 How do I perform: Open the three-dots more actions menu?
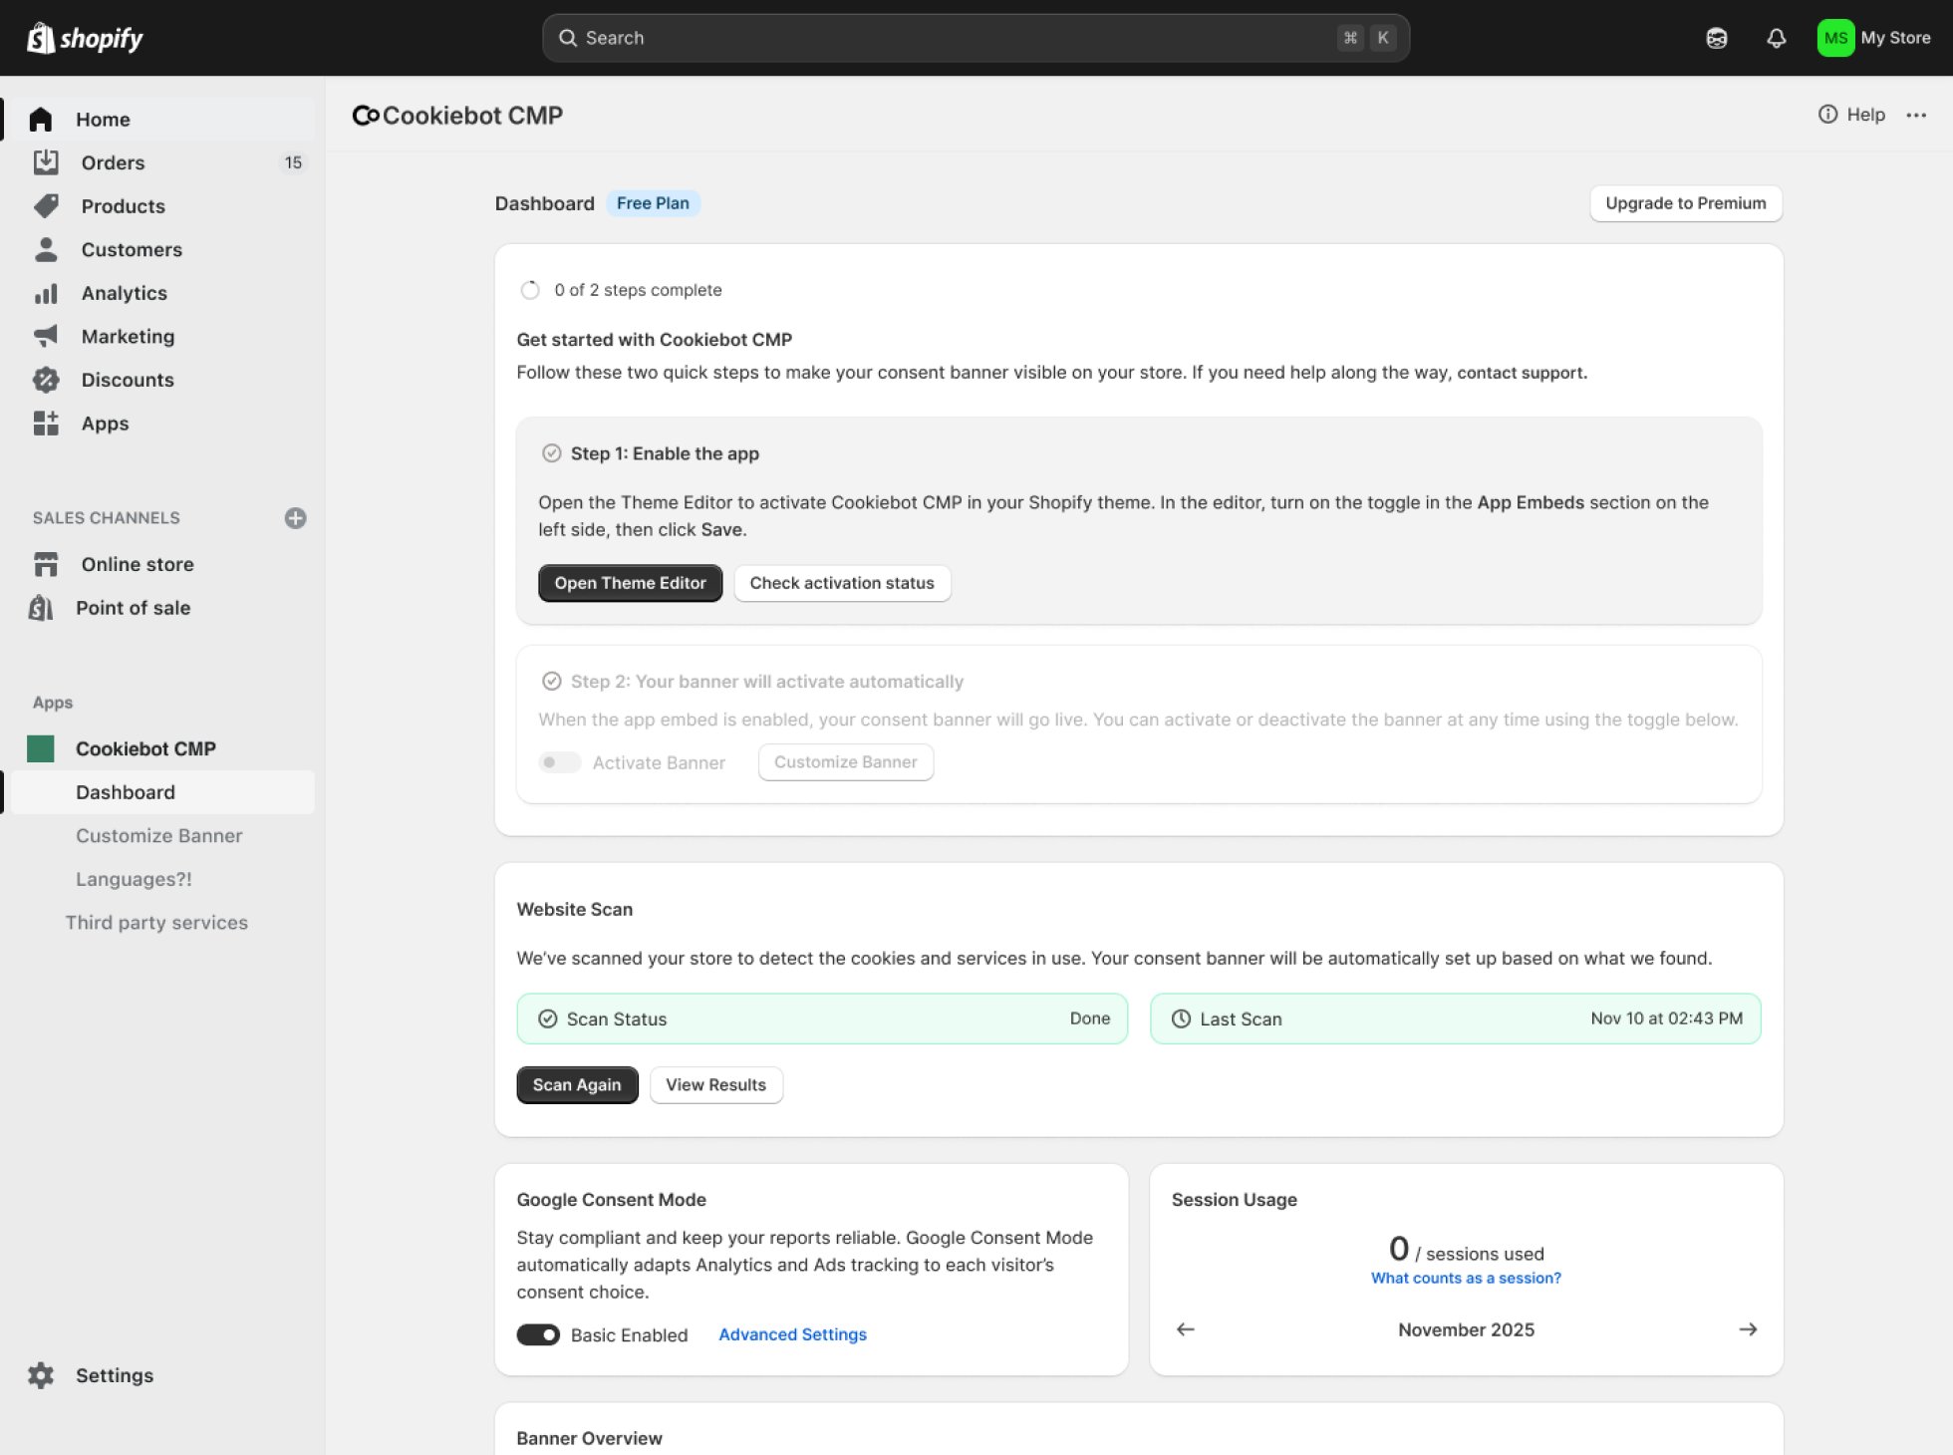[1915, 115]
